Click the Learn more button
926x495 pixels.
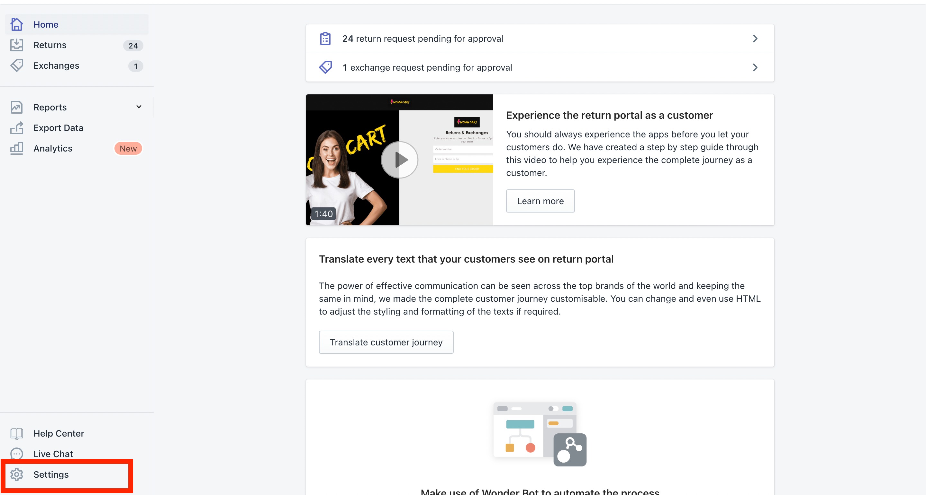(540, 201)
